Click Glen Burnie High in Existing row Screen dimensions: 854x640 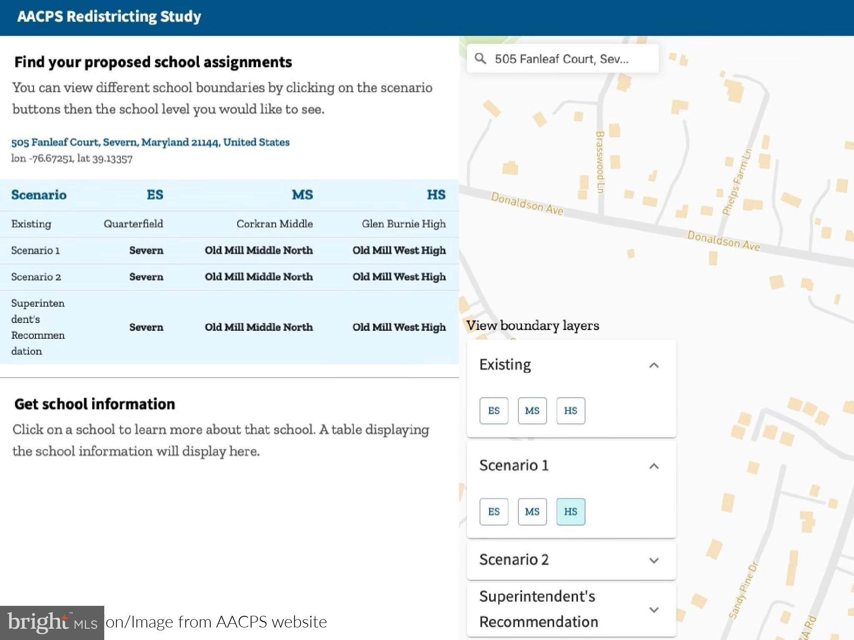coord(403,224)
